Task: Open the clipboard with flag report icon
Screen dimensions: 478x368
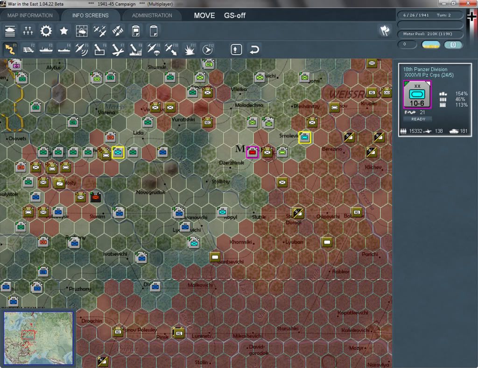Action: point(136,31)
